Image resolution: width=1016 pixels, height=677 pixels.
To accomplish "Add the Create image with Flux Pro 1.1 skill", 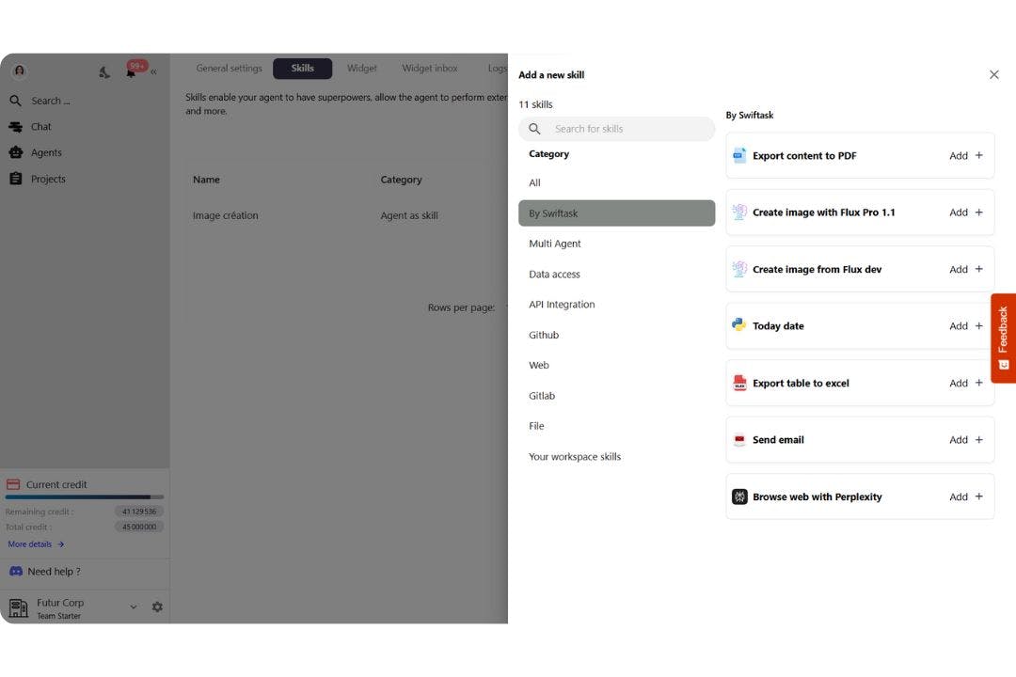I will tap(966, 213).
